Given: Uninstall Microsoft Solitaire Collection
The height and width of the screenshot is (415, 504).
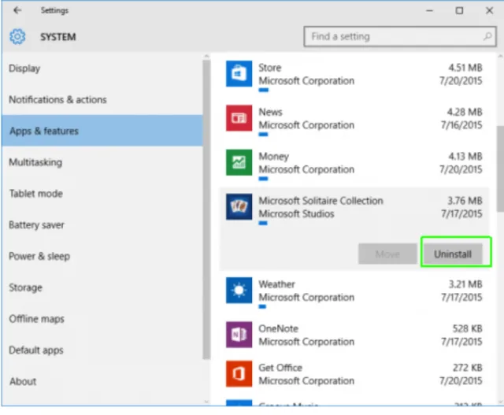Looking at the screenshot, I should [x=453, y=254].
